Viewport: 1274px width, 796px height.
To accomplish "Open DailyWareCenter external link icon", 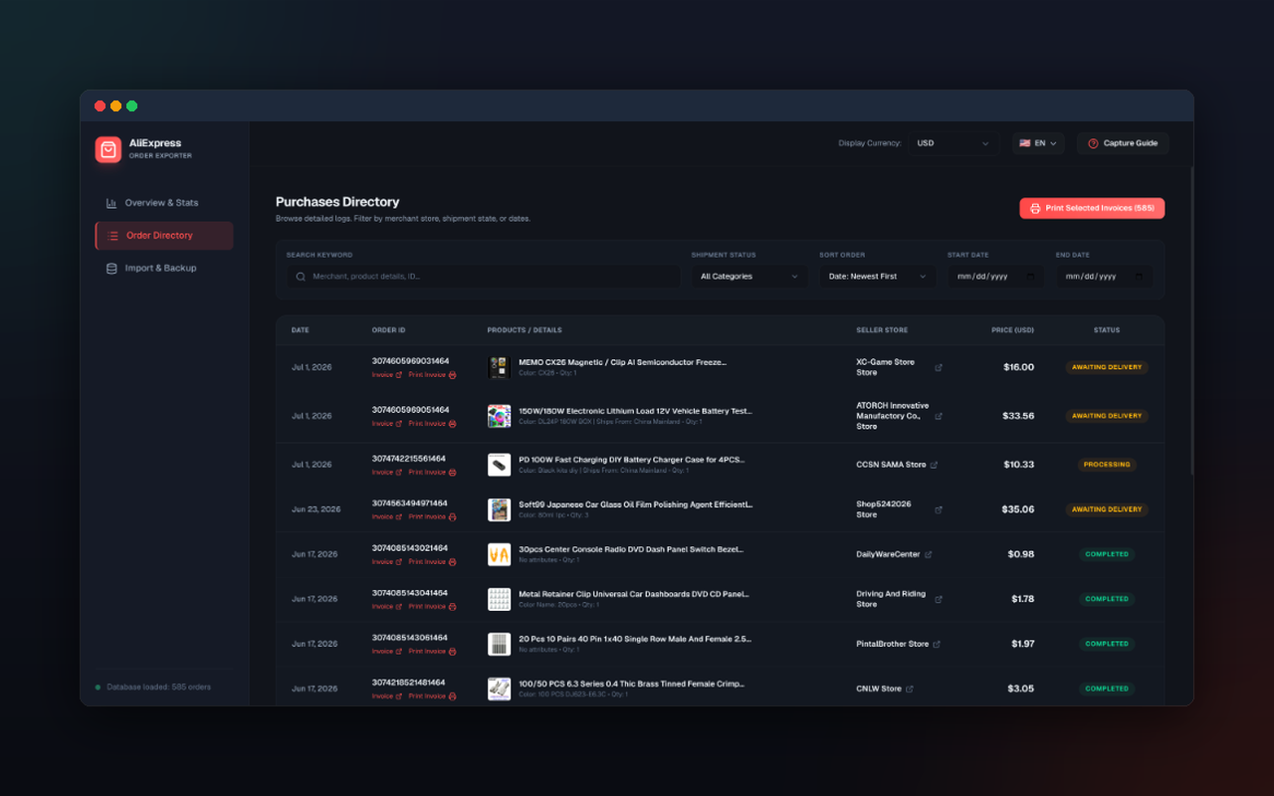I will point(929,554).
